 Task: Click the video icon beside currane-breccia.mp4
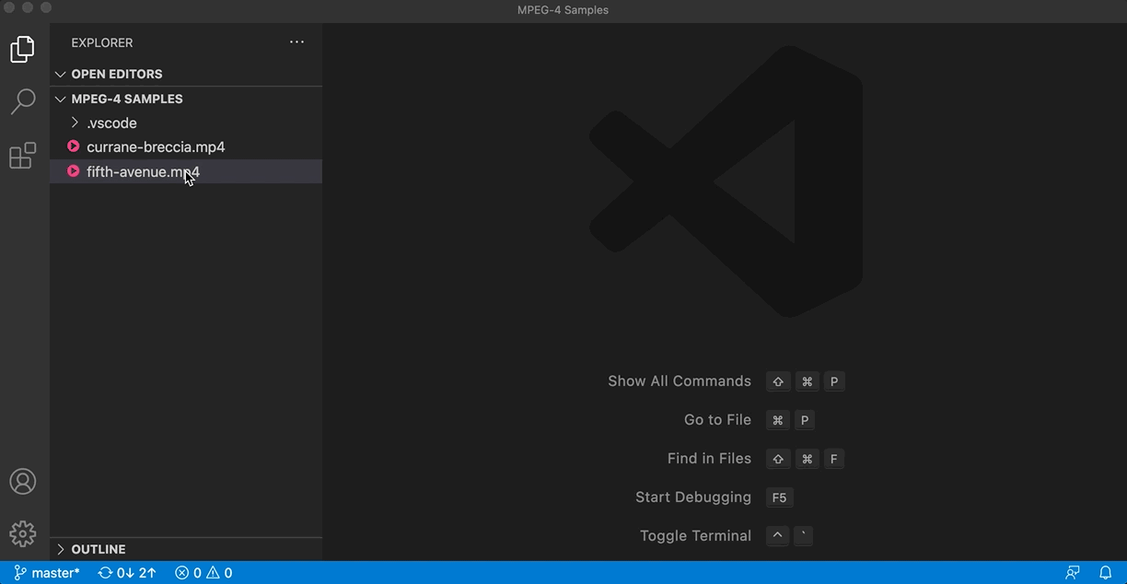coord(74,146)
